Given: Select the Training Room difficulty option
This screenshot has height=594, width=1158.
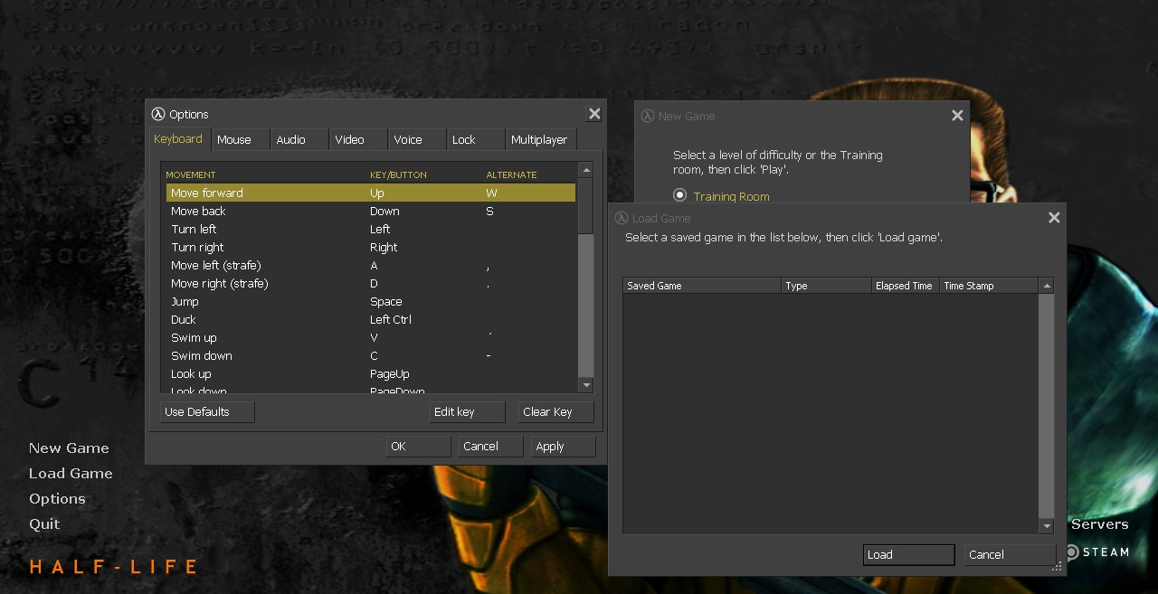Looking at the screenshot, I should click(679, 195).
